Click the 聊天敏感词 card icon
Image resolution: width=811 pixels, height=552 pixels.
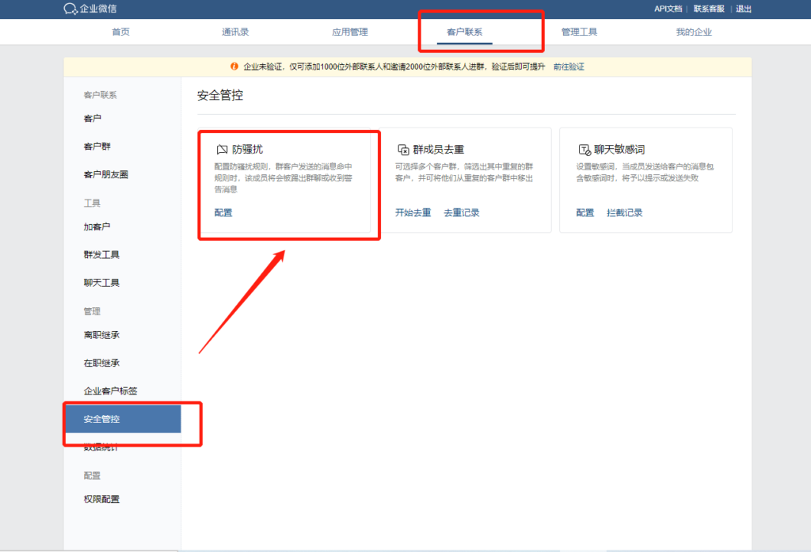point(584,149)
